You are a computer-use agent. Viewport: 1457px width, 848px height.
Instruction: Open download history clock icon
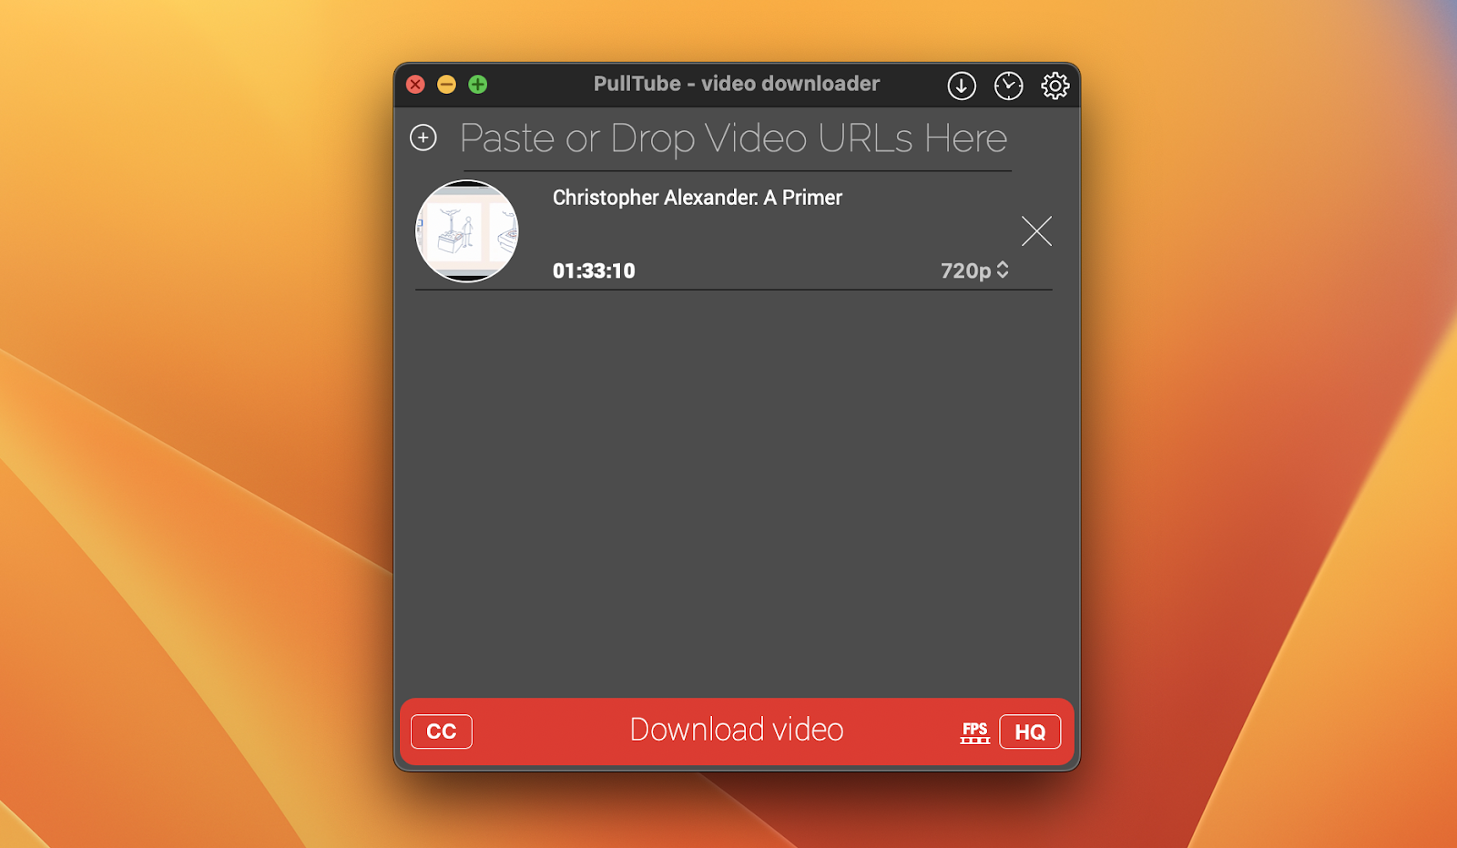[1008, 86]
